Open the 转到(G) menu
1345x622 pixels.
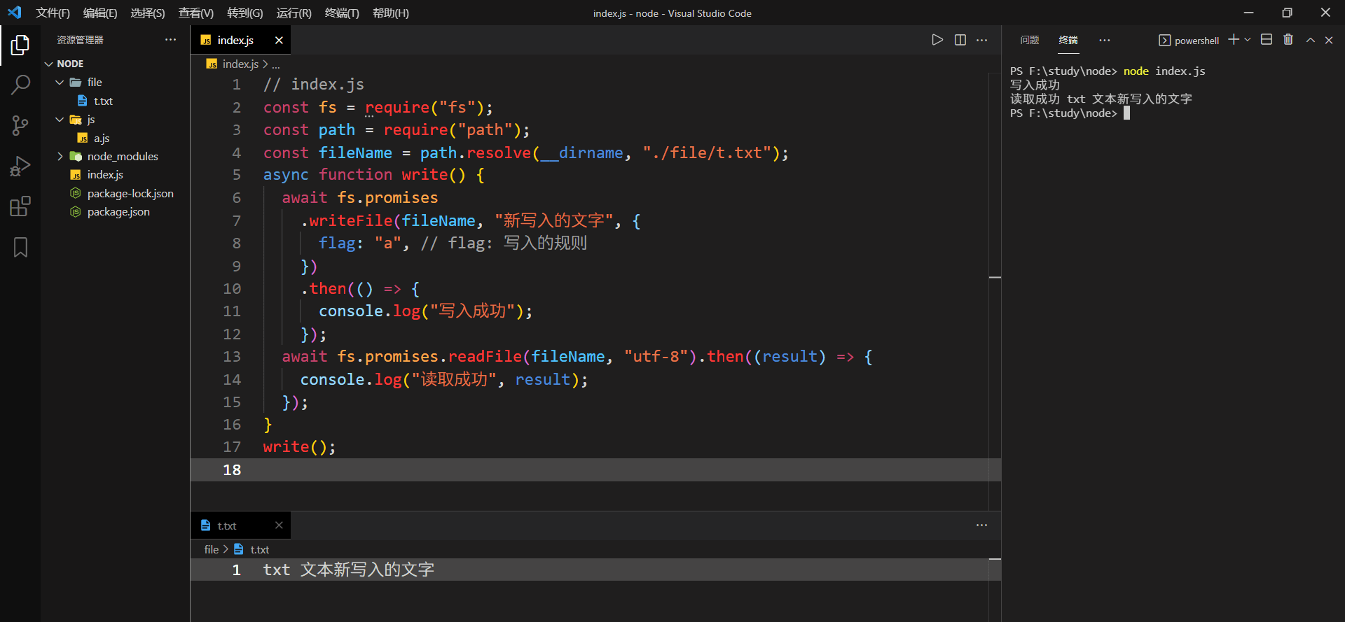[245, 13]
